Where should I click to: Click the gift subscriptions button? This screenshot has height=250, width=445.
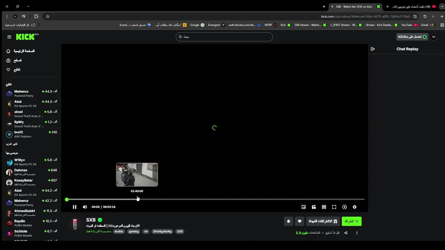(323, 221)
